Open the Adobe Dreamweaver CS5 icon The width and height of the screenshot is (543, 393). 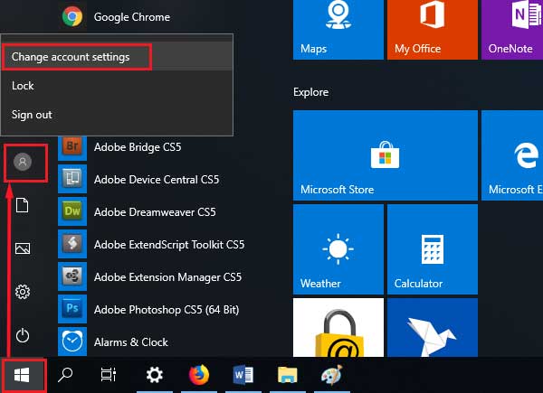tap(72, 211)
